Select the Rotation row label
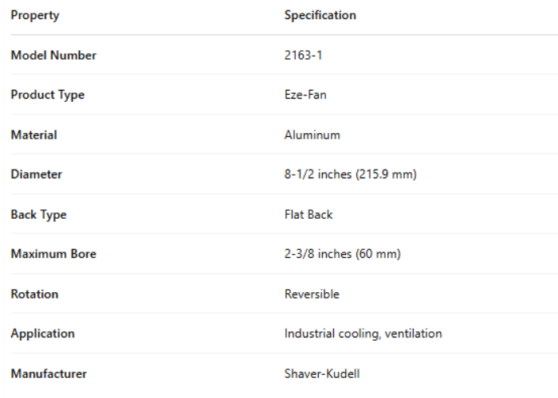558x398 pixels. (34, 294)
